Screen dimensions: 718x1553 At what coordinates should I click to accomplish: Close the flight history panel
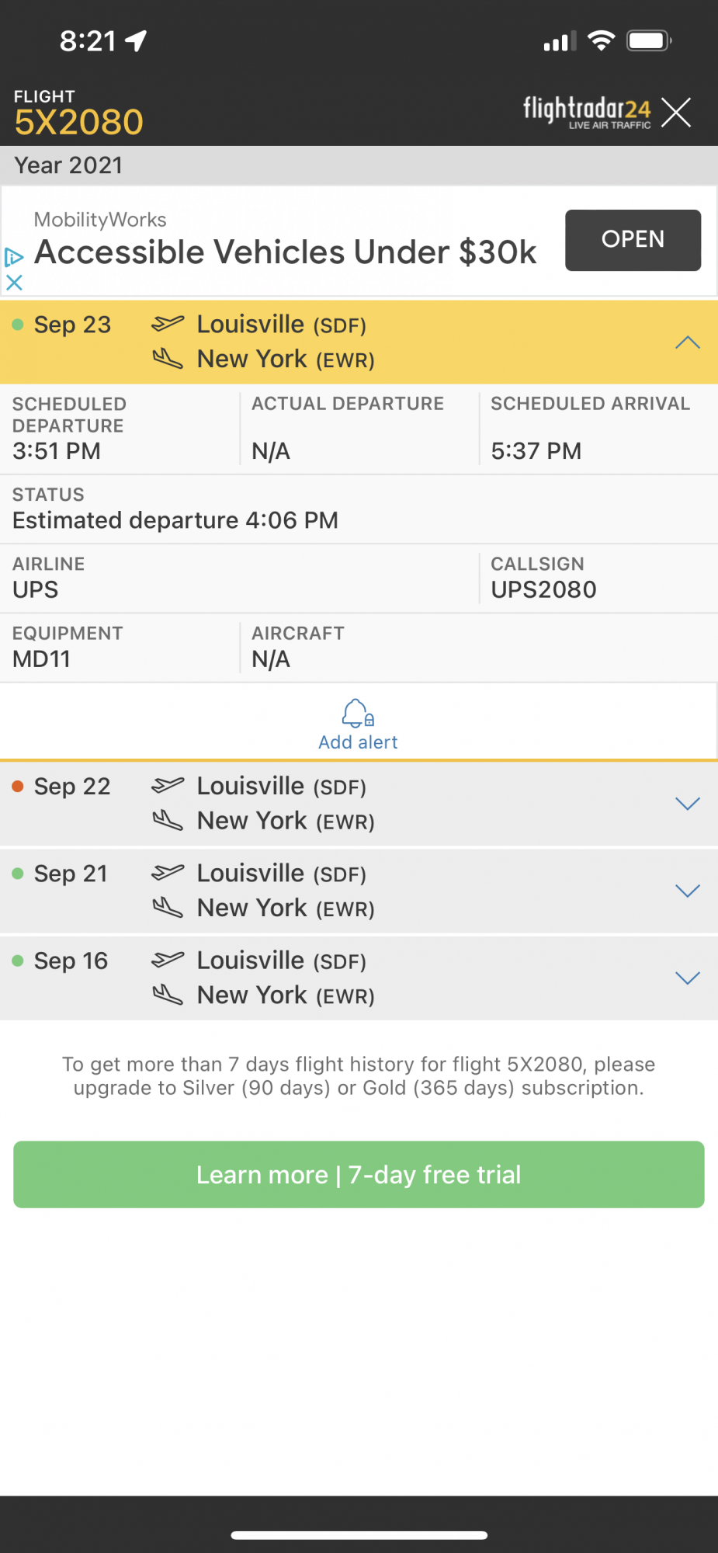click(x=676, y=113)
